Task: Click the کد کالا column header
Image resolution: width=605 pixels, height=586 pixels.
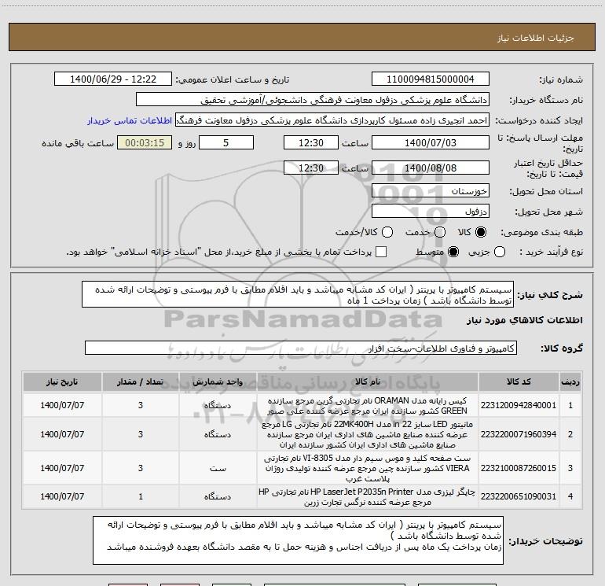Action: pyautogui.click(x=519, y=381)
